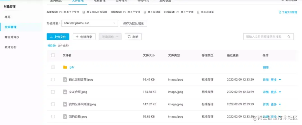Click 删除 for the .git/ folder

point(266,67)
